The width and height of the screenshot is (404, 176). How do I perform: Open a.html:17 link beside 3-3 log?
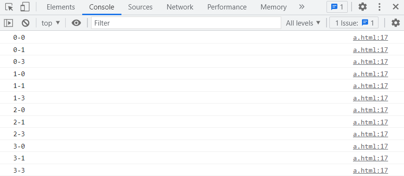pos(370,170)
